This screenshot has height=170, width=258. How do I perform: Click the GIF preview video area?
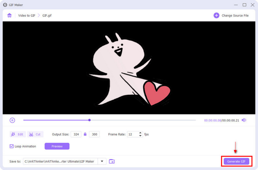tap(129, 68)
